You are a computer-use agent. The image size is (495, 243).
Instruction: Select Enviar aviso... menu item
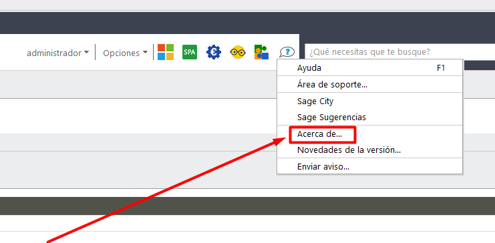coord(369,166)
